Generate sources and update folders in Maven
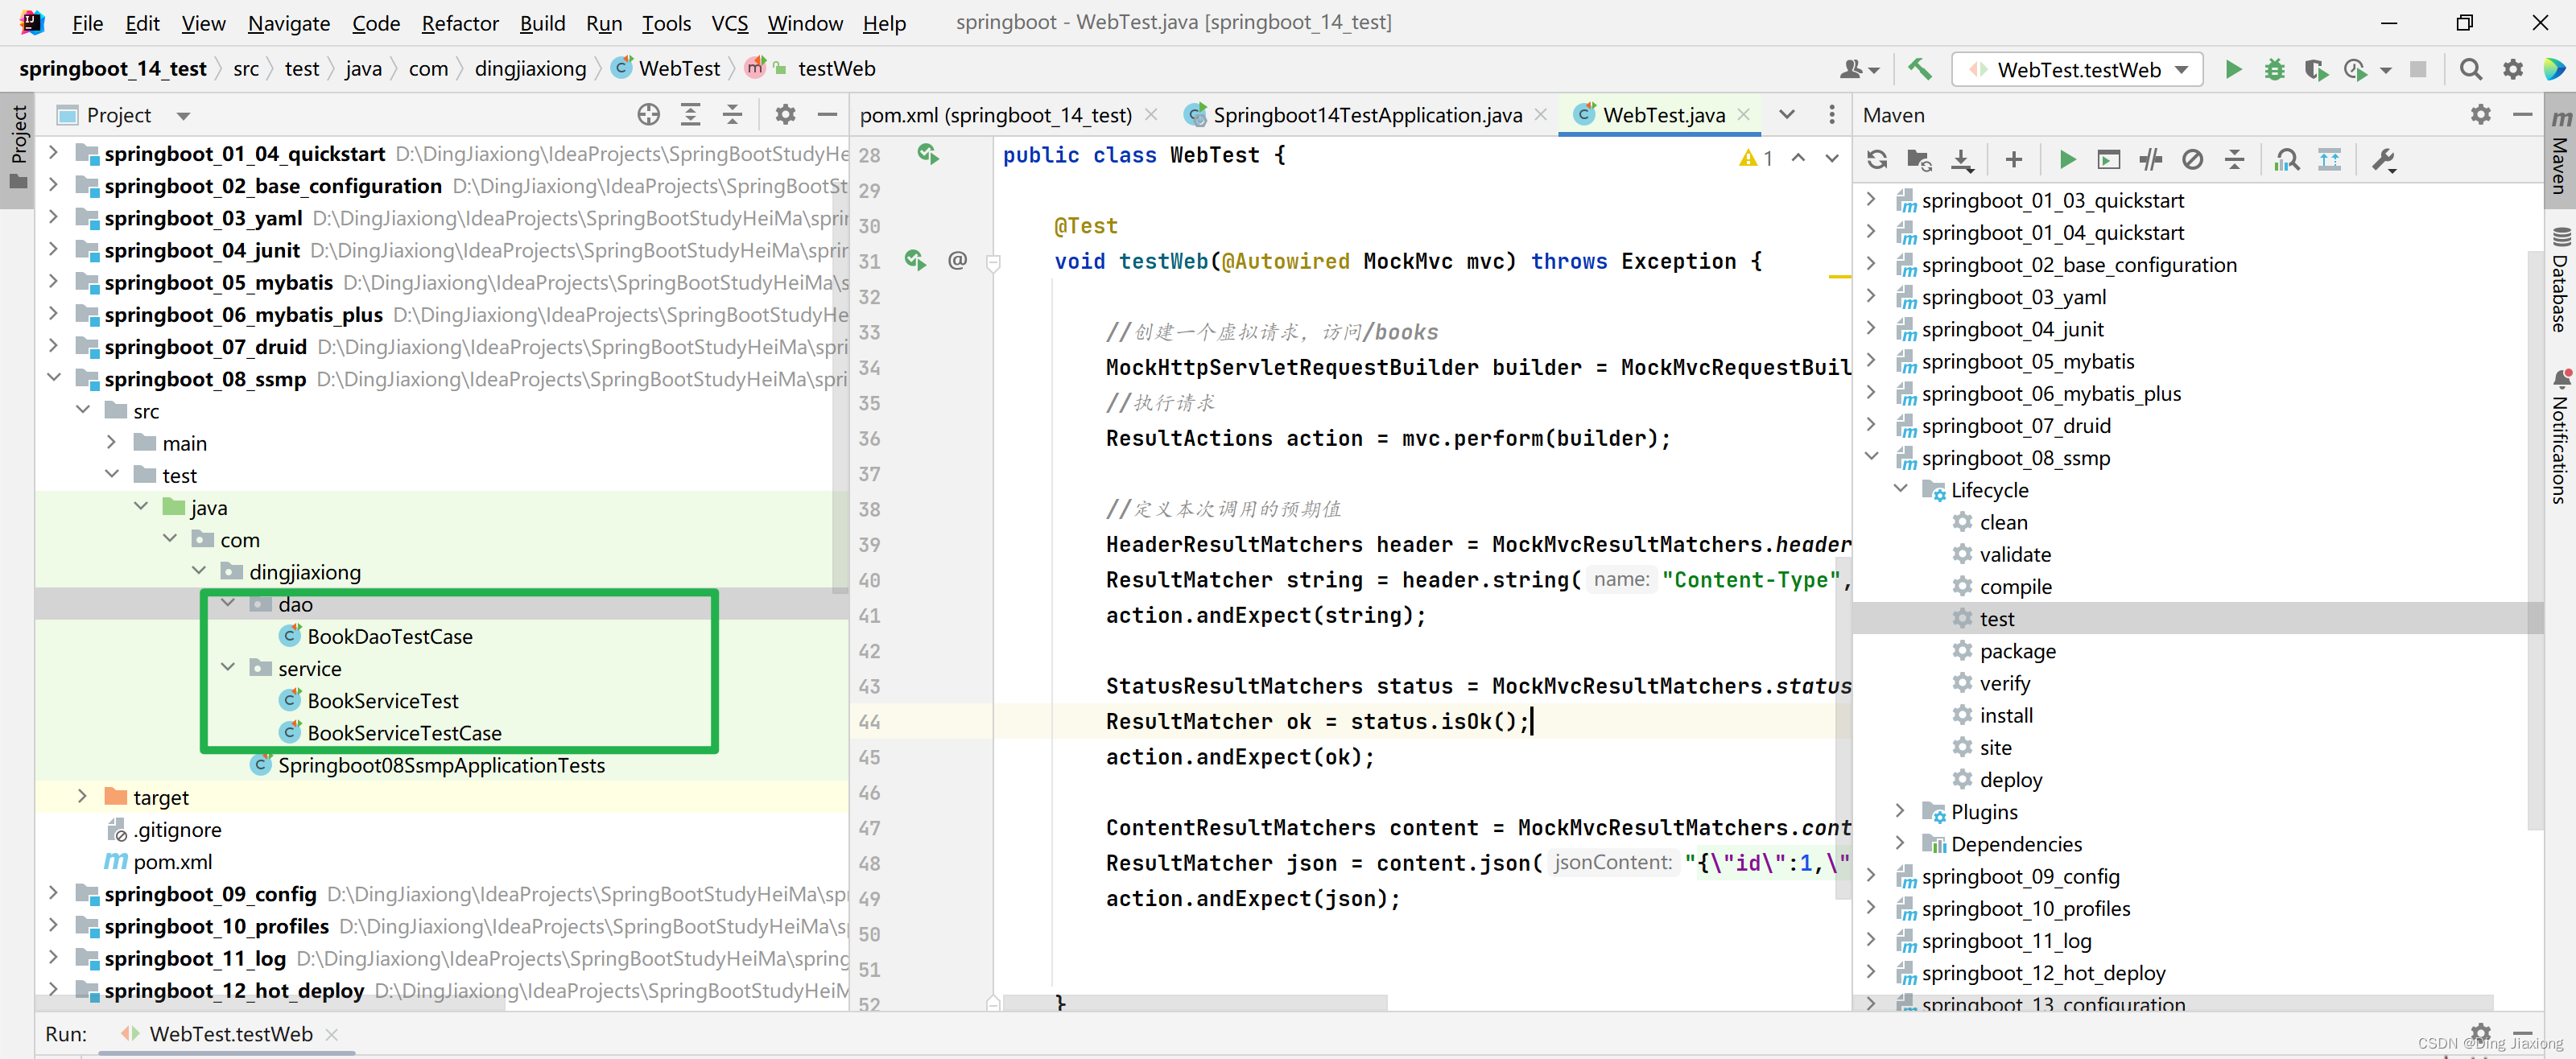This screenshot has width=2576, height=1059. [1919, 159]
